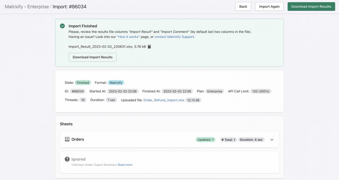Image resolution: width=339 pixels, height=180 pixels.
Task: Click the Updated: 1 status pill on Orders row
Action: [x=206, y=139]
